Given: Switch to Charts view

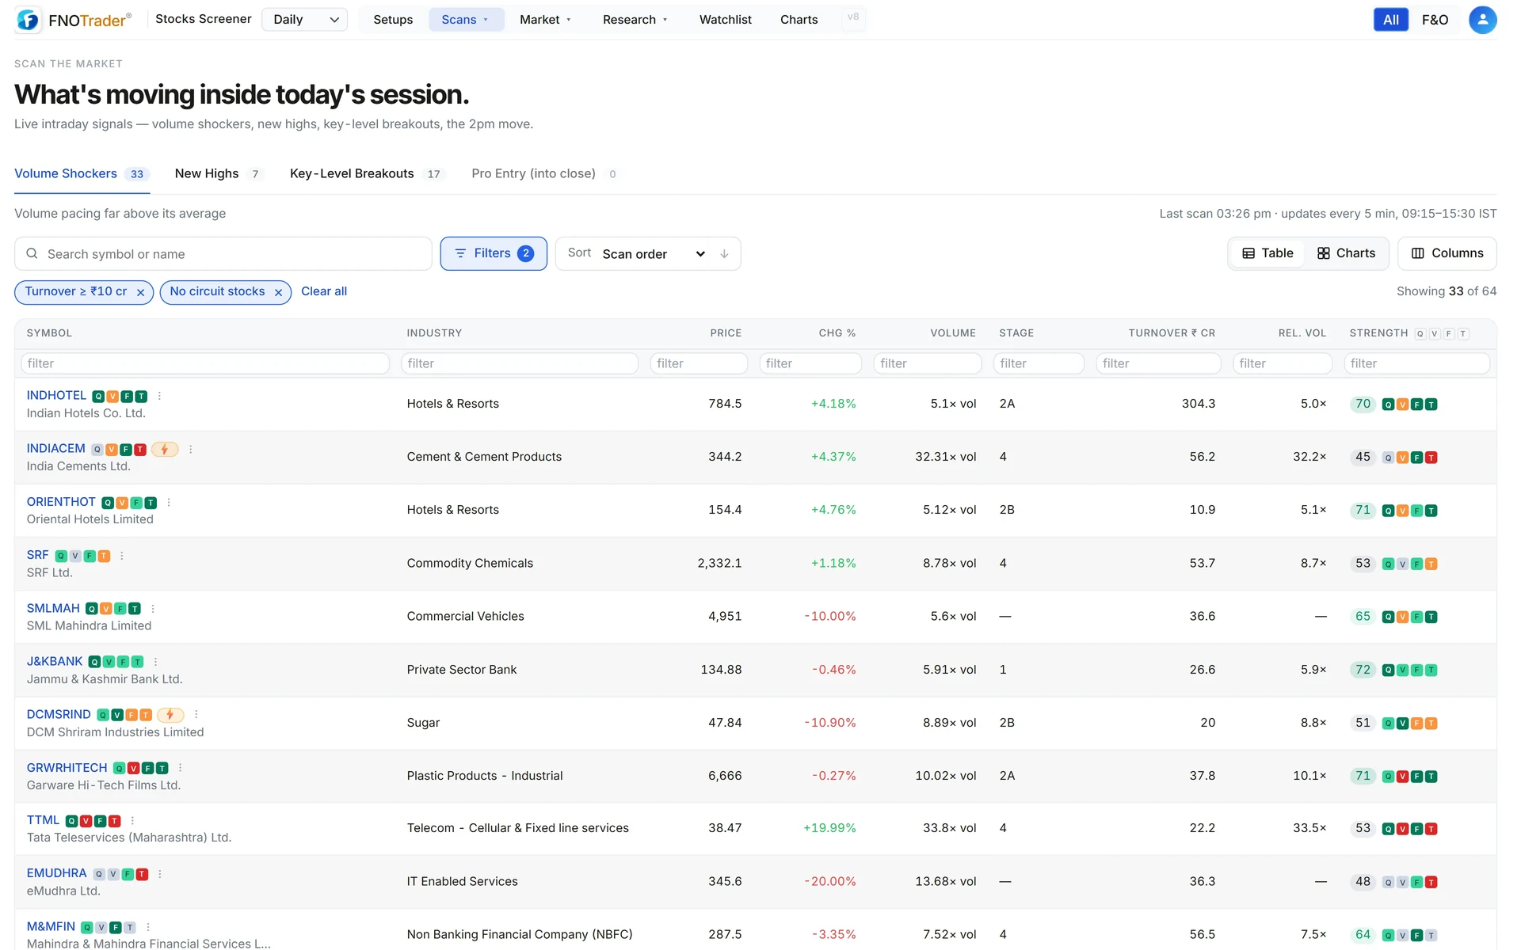Looking at the screenshot, I should pos(1346,253).
